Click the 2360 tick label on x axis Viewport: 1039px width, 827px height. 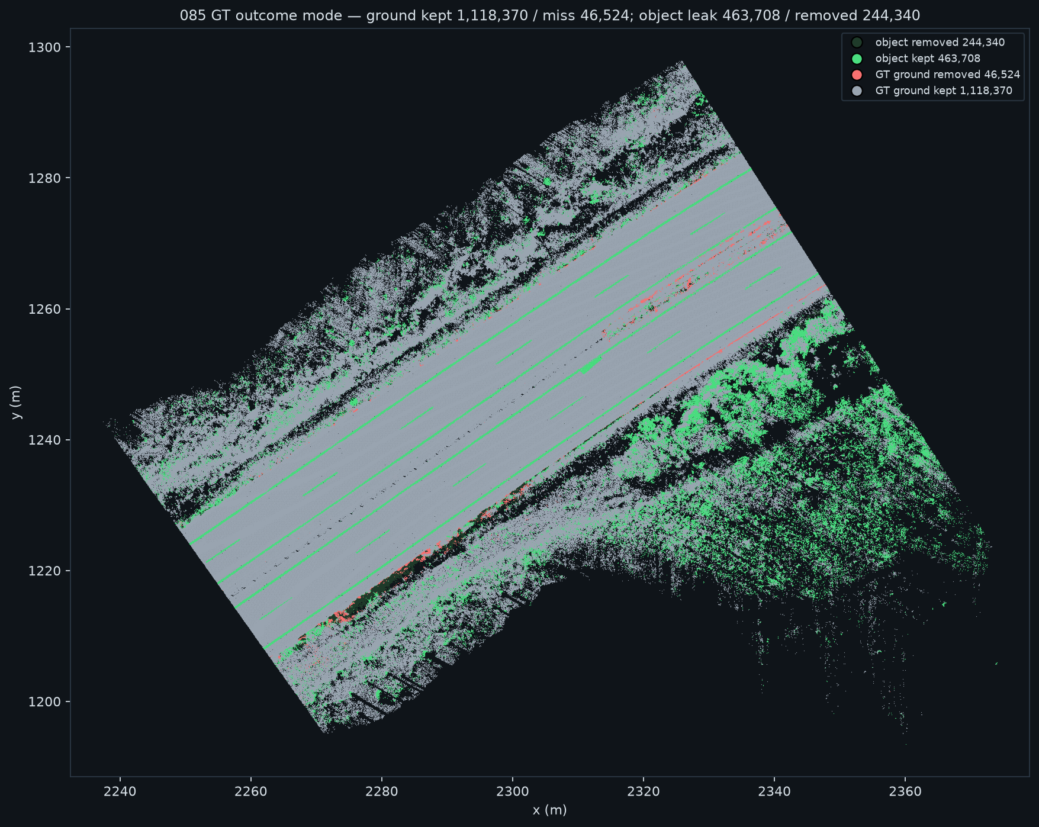[x=905, y=791]
